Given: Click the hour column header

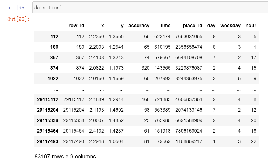Looking at the screenshot, I should pyautogui.click(x=251, y=26).
